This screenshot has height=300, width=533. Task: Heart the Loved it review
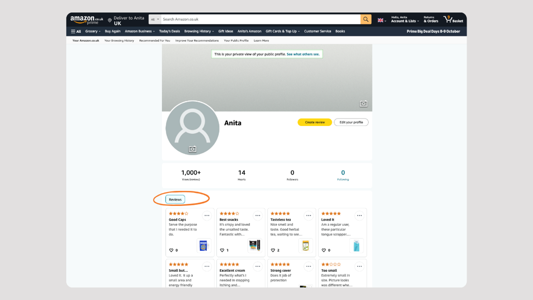323,250
